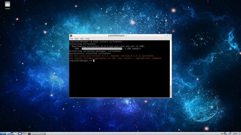Close the terminal window

click(170, 36)
